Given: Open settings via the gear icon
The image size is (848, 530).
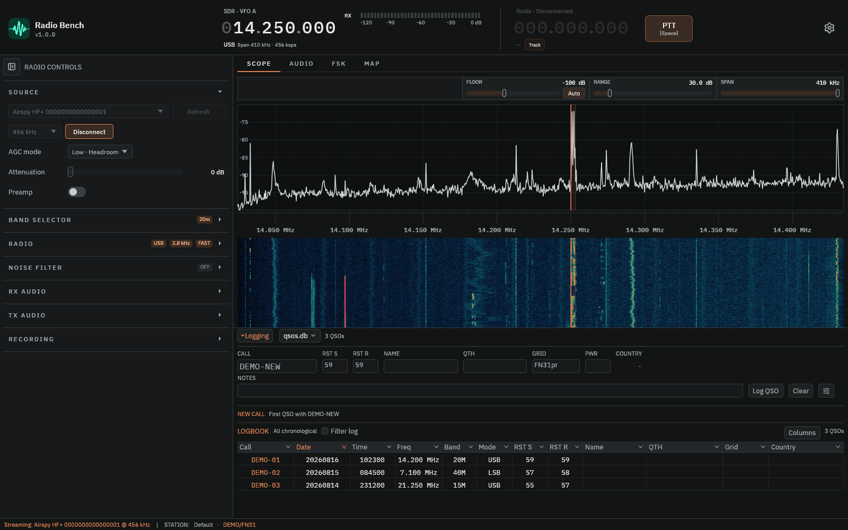Looking at the screenshot, I should click(x=829, y=28).
